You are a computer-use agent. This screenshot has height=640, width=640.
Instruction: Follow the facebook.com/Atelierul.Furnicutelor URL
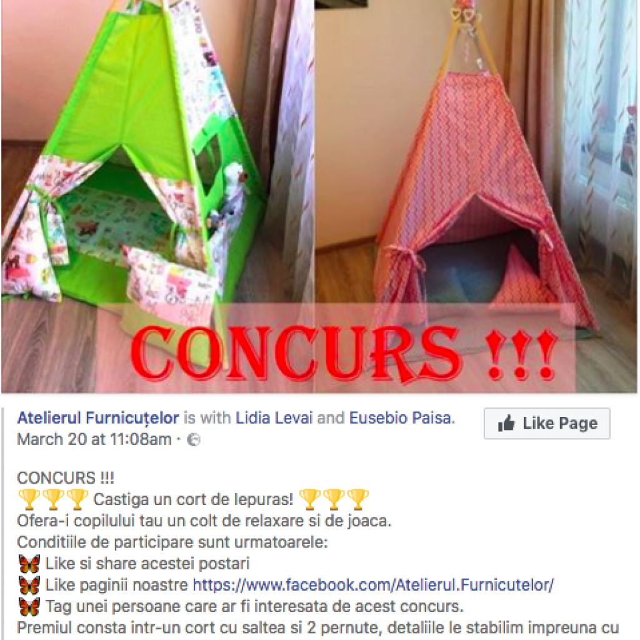click(x=373, y=585)
